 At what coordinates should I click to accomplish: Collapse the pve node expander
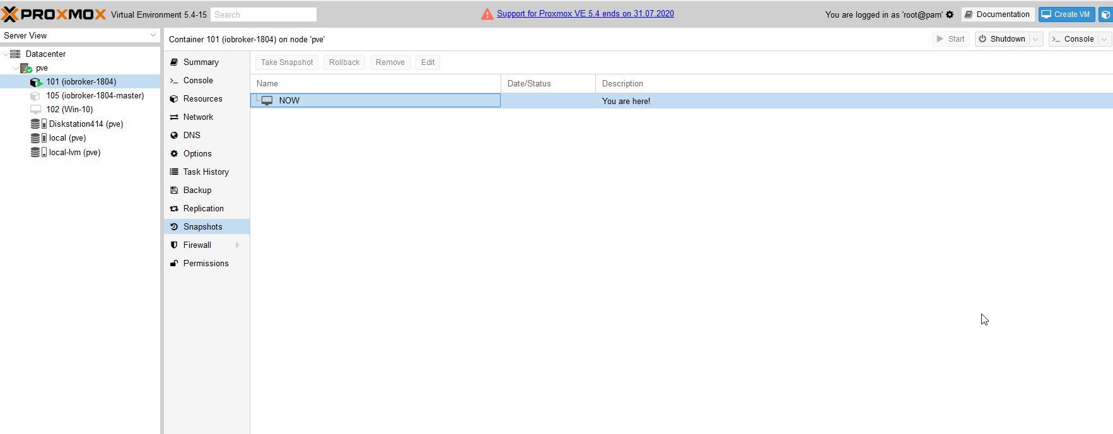tap(16, 68)
